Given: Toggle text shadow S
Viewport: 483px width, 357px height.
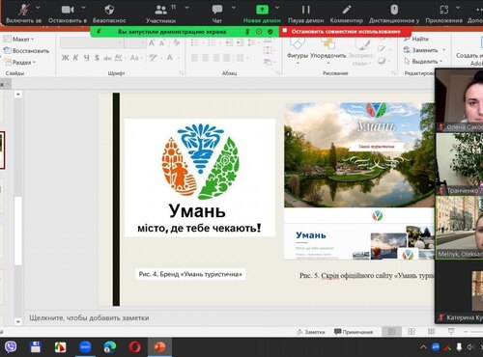Looking at the screenshot, I should (97, 58).
